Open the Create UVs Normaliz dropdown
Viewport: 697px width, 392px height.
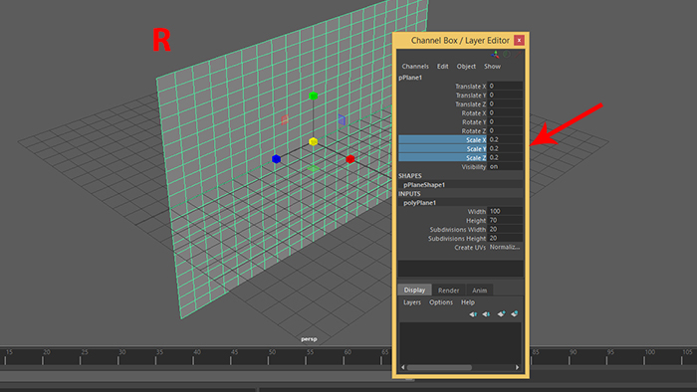click(x=505, y=248)
